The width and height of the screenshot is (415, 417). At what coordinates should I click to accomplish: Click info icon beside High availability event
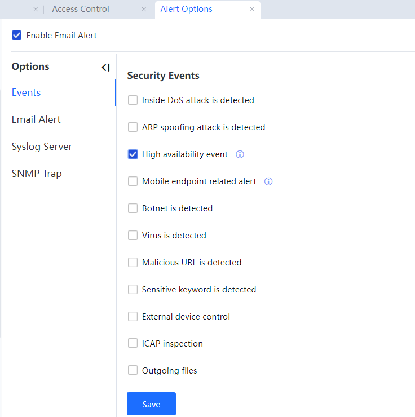[240, 154]
